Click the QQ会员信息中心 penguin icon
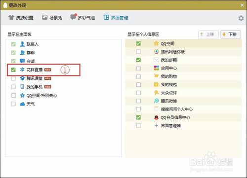247x178 pixels. pyautogui.click(x=156, y=117)
